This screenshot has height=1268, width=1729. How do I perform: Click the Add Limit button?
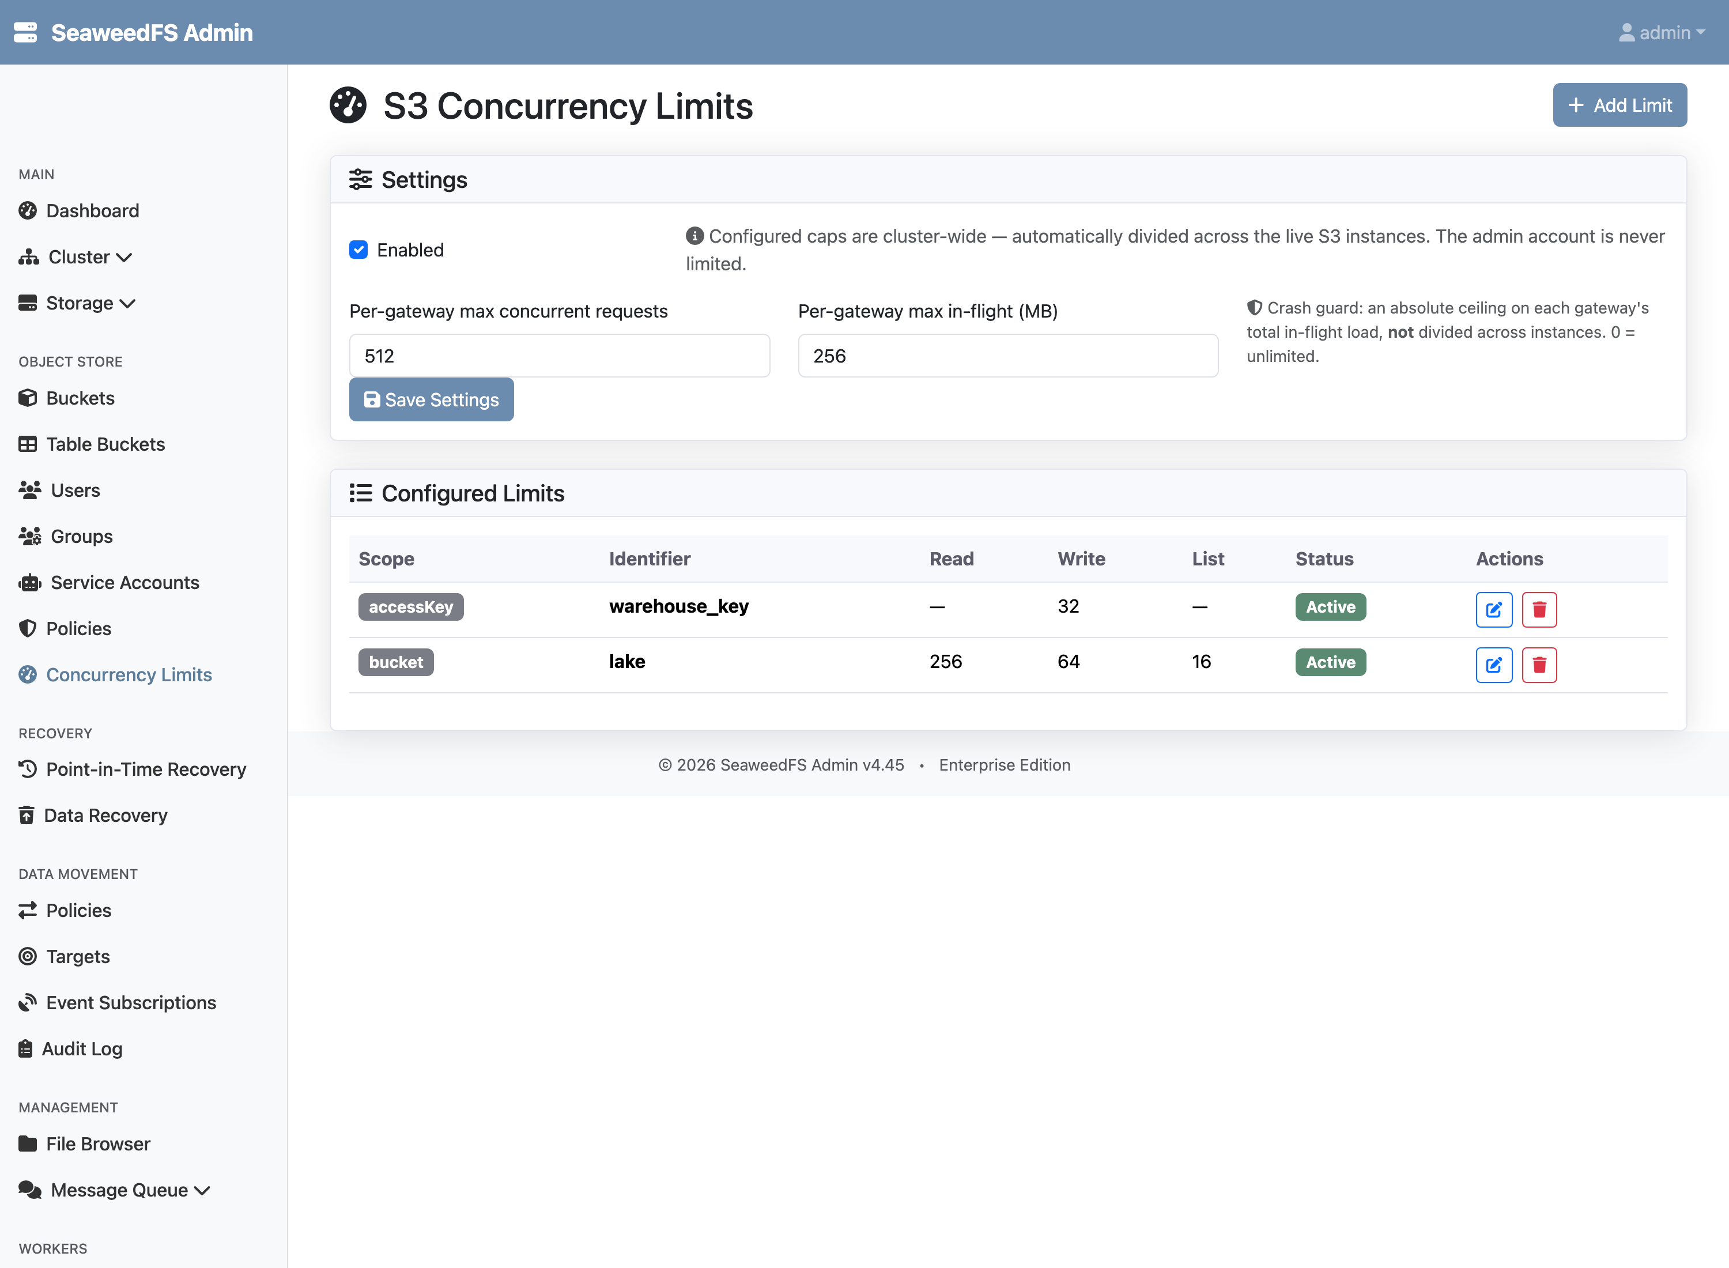(x=1619, y=105)
